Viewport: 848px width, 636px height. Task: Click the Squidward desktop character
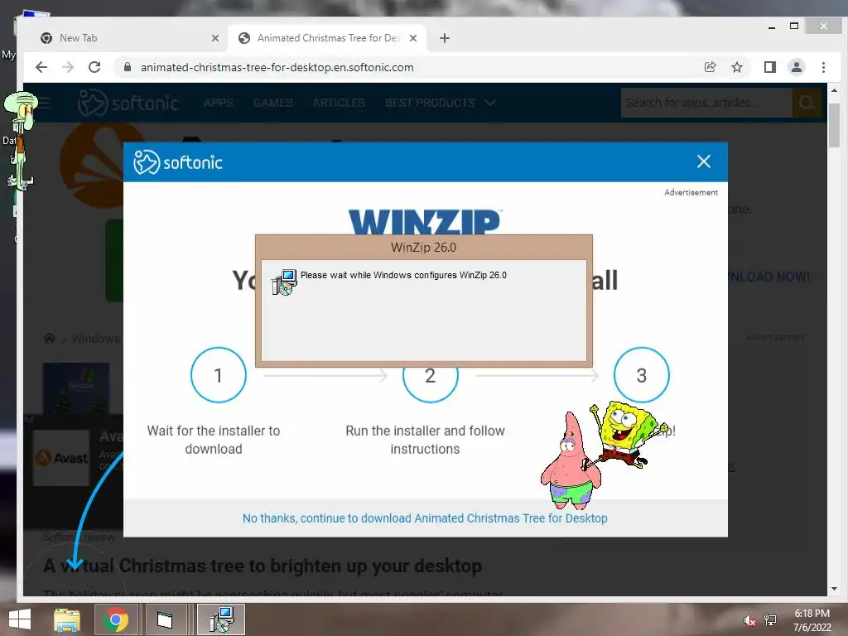click(x=20, y=141)
